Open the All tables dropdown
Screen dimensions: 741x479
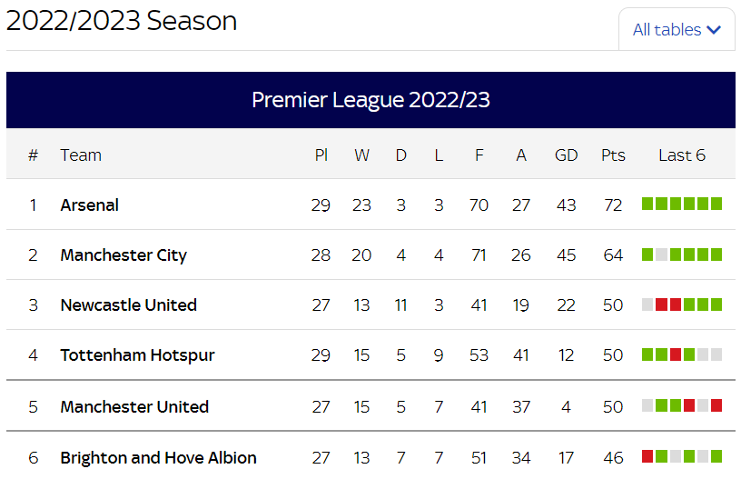(677, 29)
